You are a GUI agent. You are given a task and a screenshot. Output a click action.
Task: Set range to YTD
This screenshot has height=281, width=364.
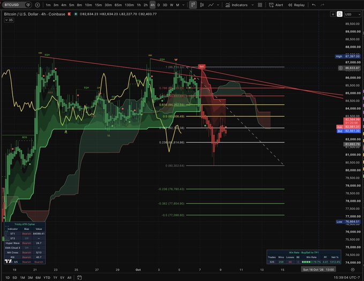pyautogui.click(x=47, y=278)
